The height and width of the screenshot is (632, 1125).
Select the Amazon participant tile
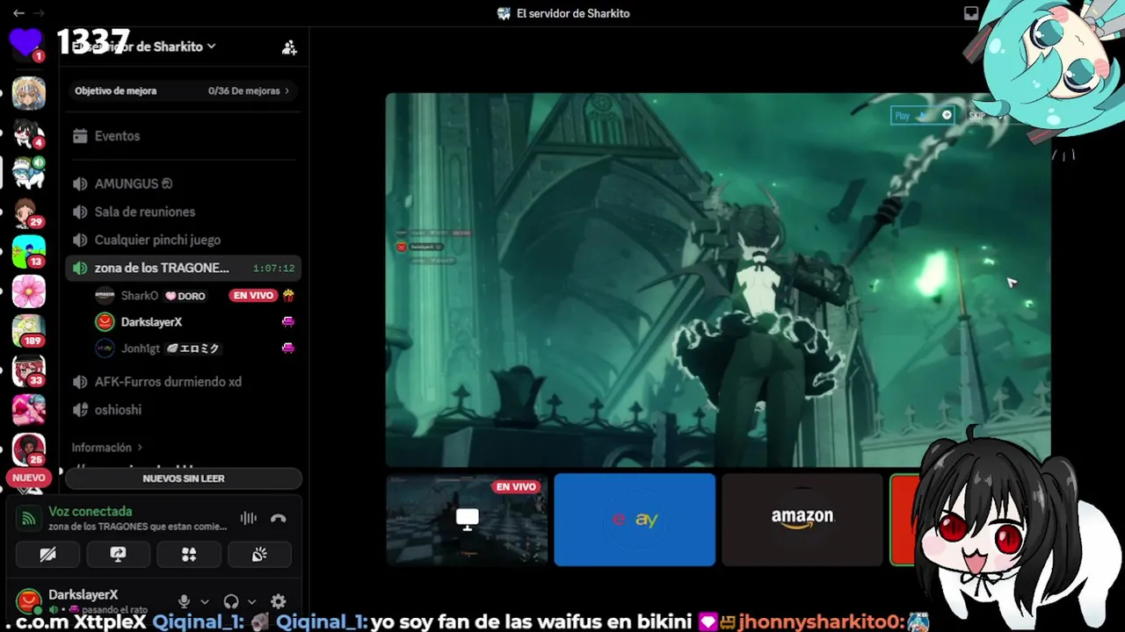[x=802, y=520]
